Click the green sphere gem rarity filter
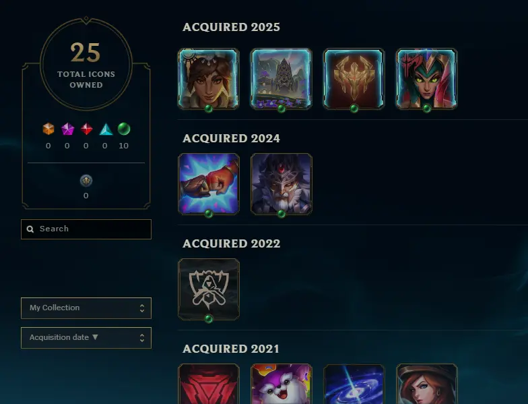Viewport: 528px width, 404px height. pyautogui.click(x=124, y=129)
